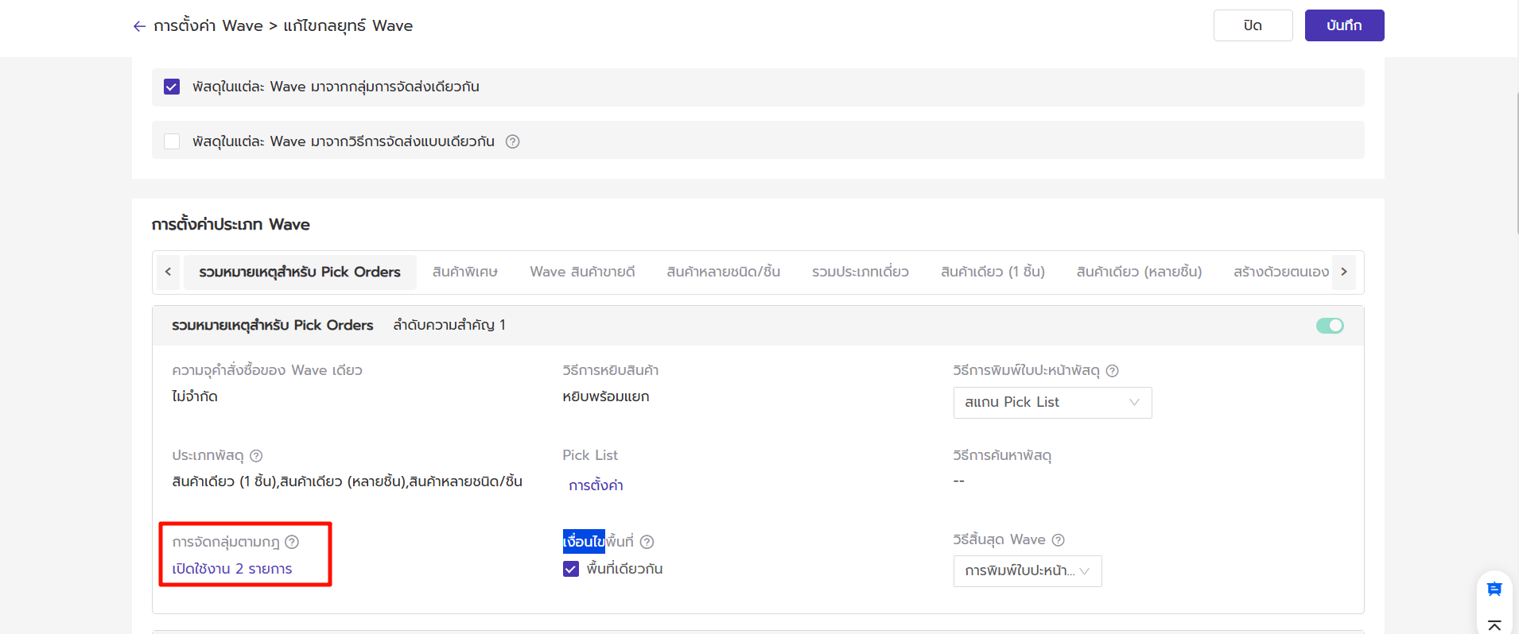Switch to the สินค้าพิเศษ tab
This screenshot has height=634, width=1519.
[x=464, y=272]
